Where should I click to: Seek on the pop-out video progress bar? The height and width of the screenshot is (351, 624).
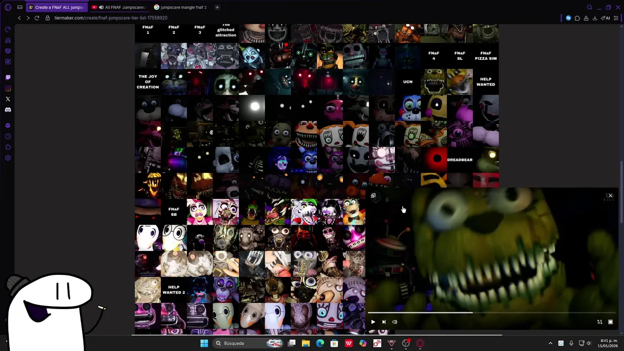pos(492,312)
